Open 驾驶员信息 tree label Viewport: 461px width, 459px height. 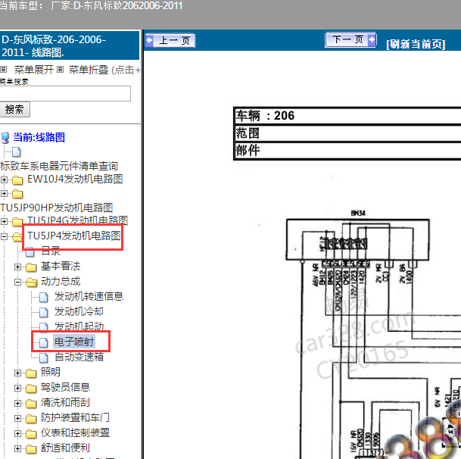click(x=65, y=387)
